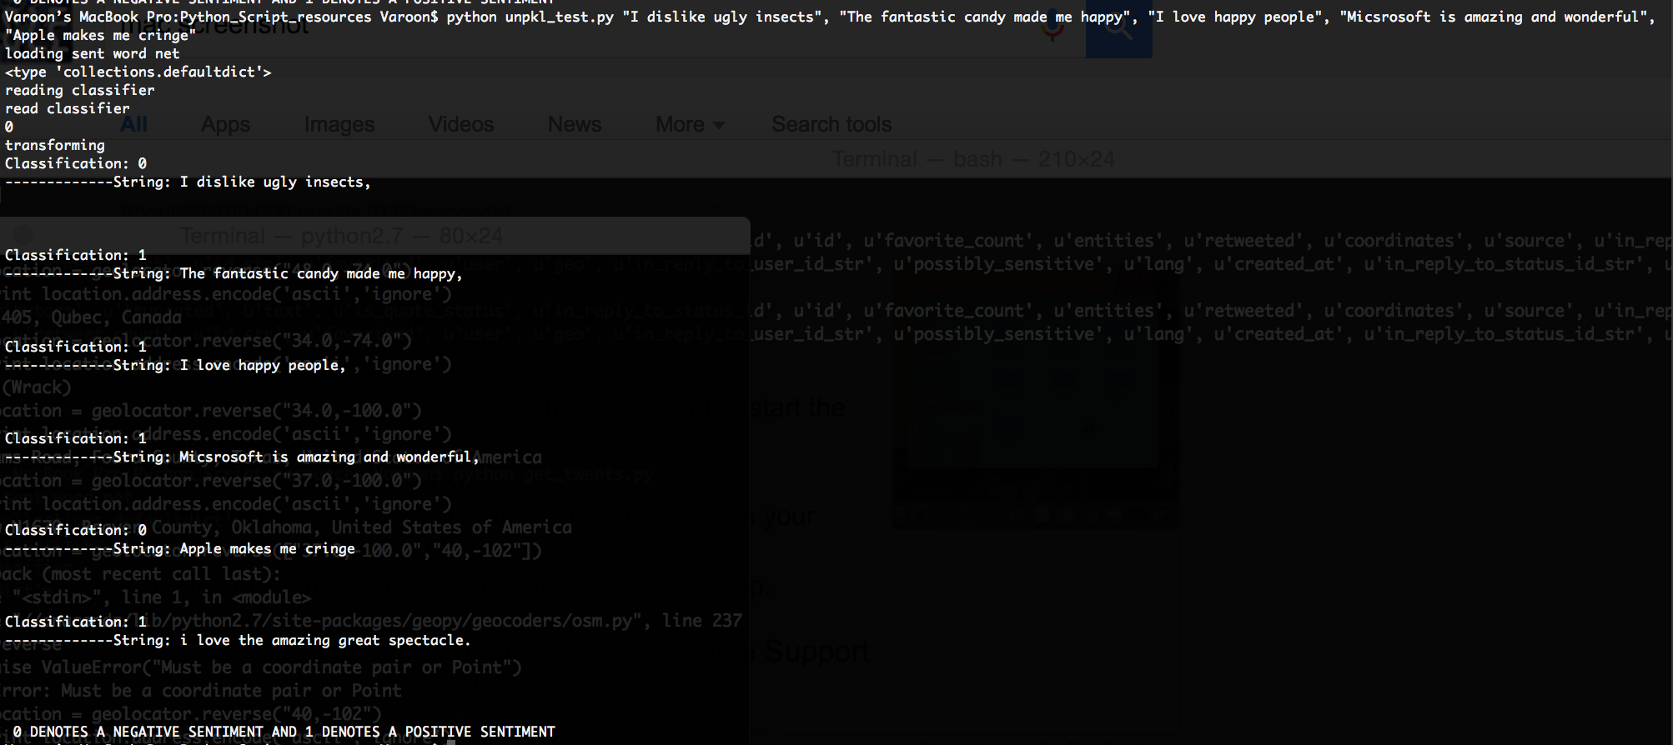Click 'Classification: 1' above the amazing great spectacle string
Screen dimensions: 1673x745
(x=76, y=622)
